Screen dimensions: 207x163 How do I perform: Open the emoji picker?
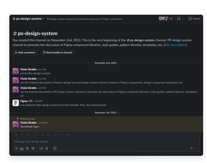[x=27, y=149]
